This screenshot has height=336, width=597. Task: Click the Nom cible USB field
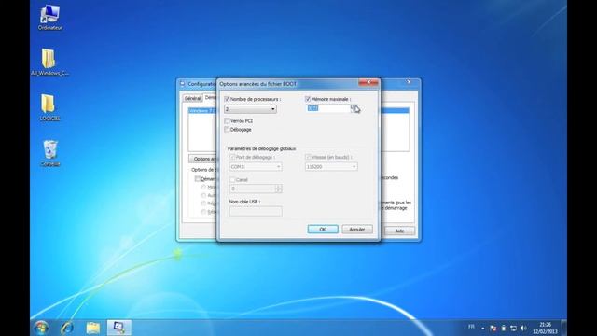256,211
